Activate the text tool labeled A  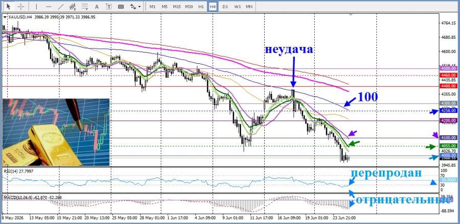tap(97, 7)
